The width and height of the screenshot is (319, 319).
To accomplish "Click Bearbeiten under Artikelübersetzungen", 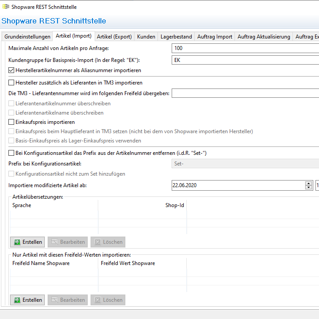I will point(68,242).
